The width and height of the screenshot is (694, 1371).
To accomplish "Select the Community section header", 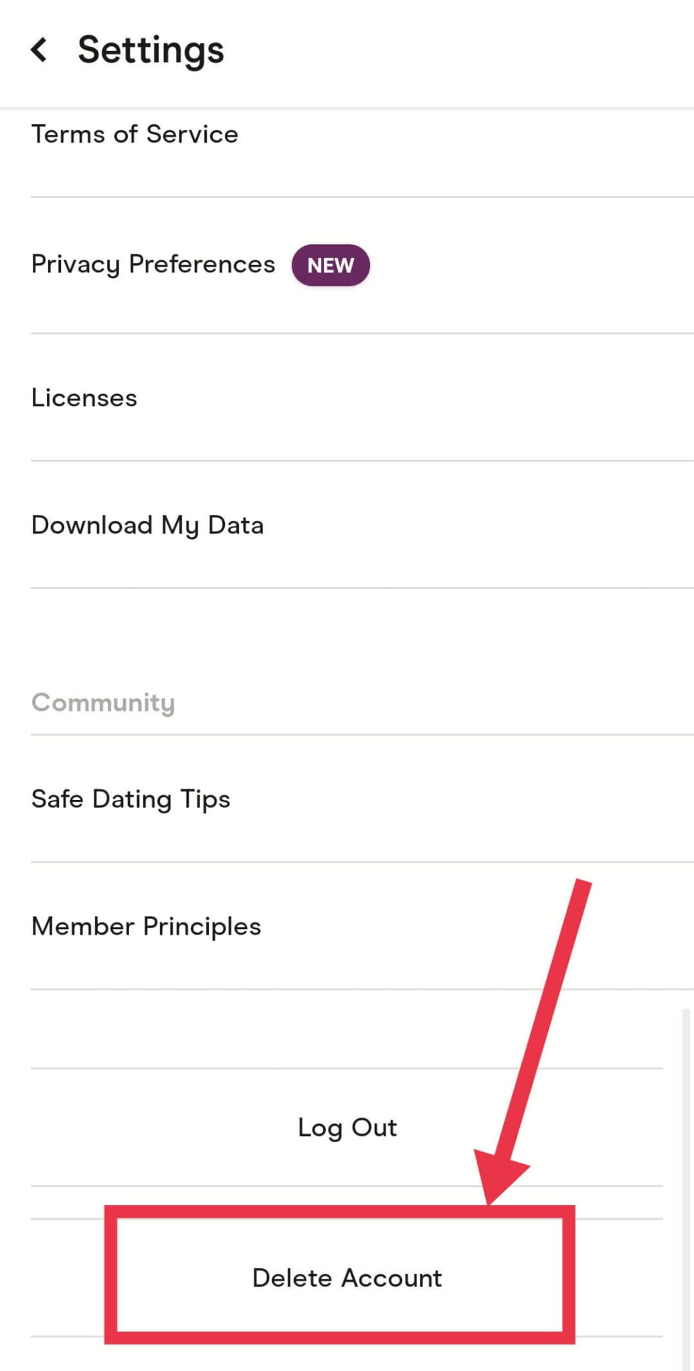I will (x=103, y=702).
